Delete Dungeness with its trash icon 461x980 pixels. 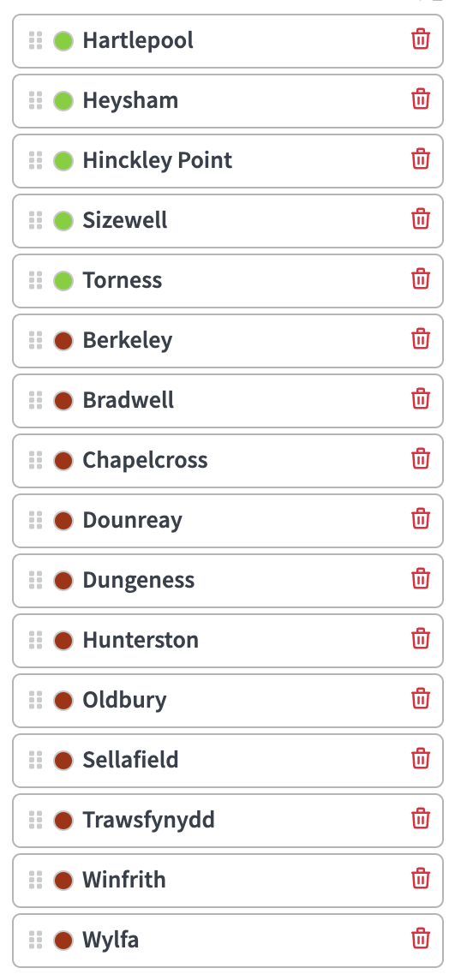tap(421, 580)
